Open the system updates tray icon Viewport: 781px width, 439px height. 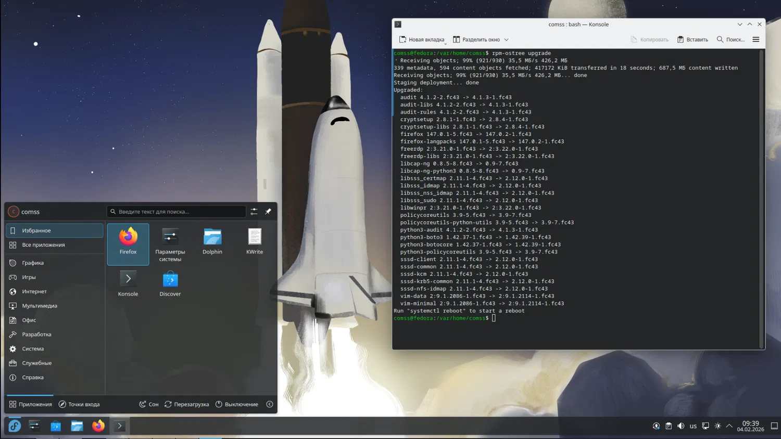click(x=656, y=426)
